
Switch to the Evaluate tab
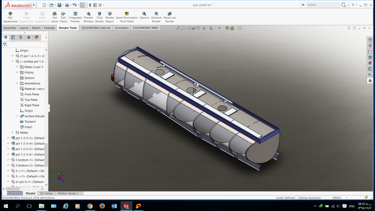tap(49, 28)
